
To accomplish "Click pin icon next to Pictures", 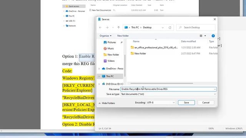I will click(121, 43).
